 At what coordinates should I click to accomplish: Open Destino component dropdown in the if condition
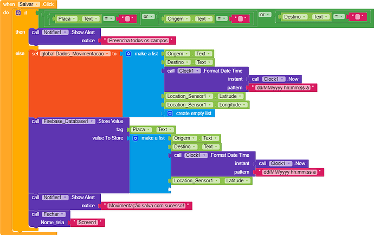coord(295,17)
